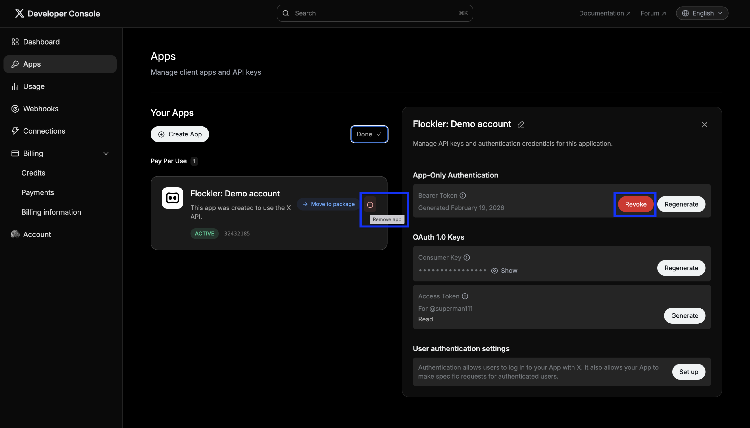Click the red Remove app icon
Screen dimensions: 750x428
coord(370,205)
